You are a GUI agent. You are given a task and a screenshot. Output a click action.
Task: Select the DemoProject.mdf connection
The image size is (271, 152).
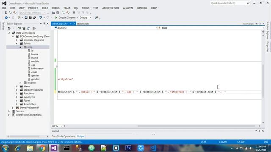point(29,108)
